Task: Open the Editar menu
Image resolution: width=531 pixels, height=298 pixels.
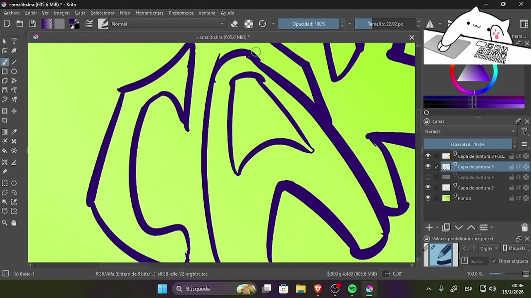Action: (31, 13)
